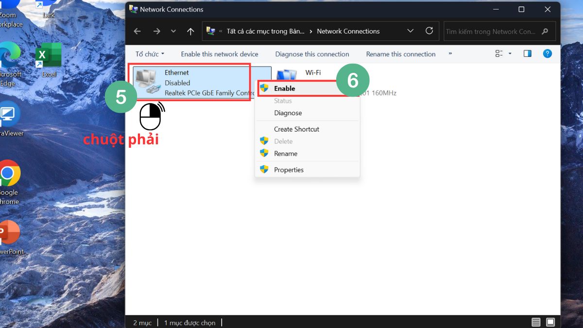583x328 pixels.
Task: Switch to details view in status bar
Action: pos(536,322)
